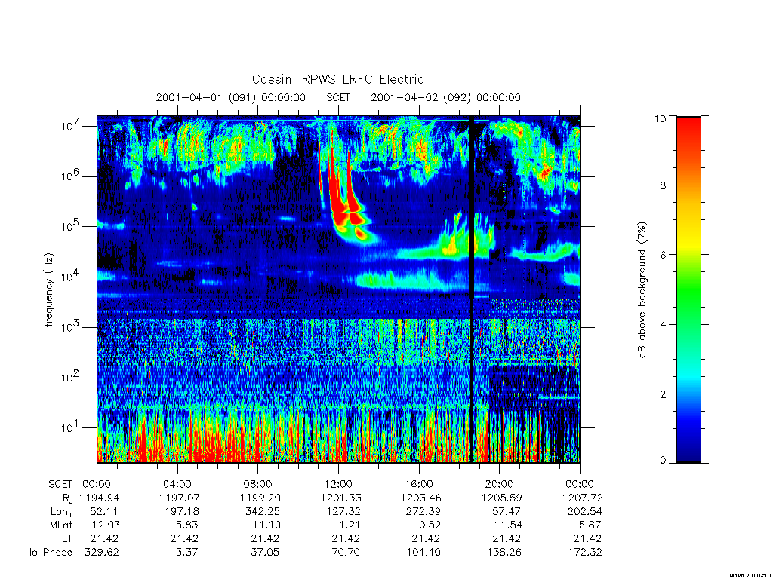Viewport: 773px width, 579px height.
Task: Click the longitude value '127.32'
Action: (x=343, y=512)
